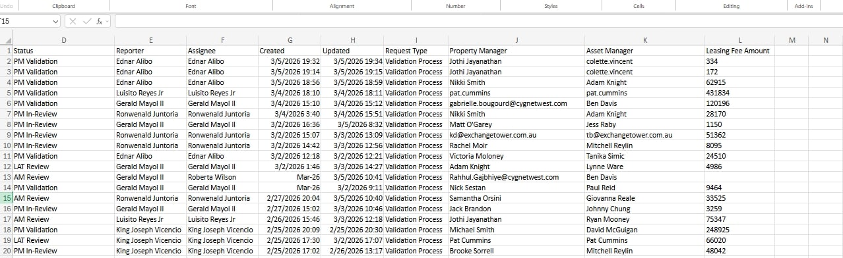The height and width of the screenshot is (258, 843).
Task: Click inside the Name Box field
Action: point(25,22)
